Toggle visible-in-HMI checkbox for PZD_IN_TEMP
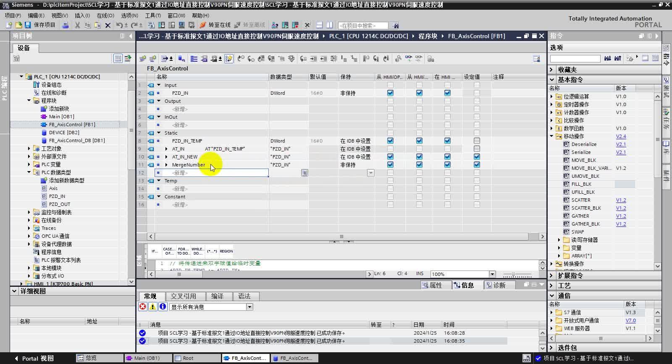Image resolution: width=672 pixels, height=364 pixels. point(447,141)
